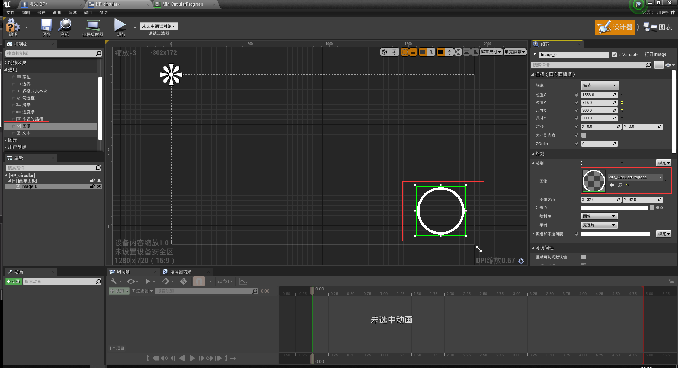Toggle lock icon on Image_0 layer
Screen dimensions: 678x368
[92, 186]
